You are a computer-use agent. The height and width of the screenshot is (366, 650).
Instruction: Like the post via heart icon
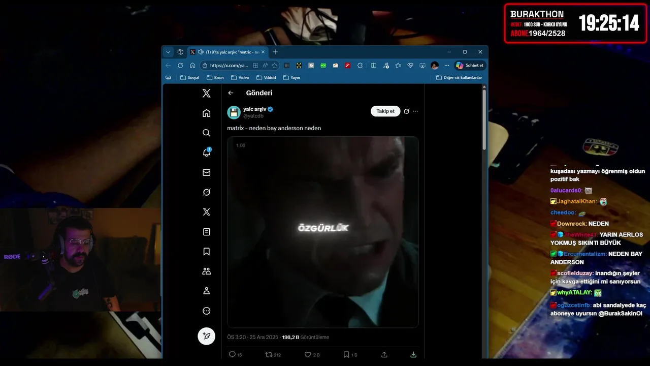312,355
